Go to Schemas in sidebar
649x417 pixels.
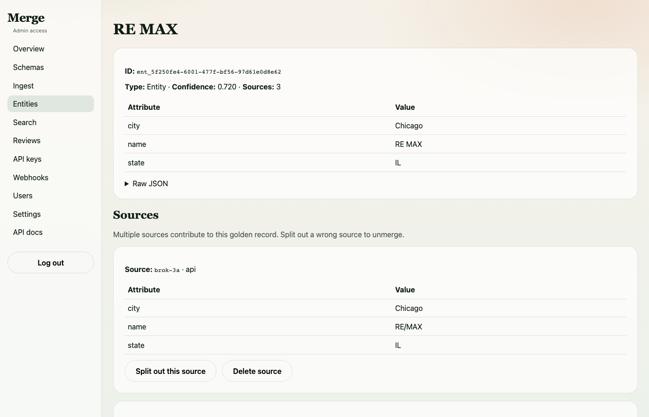coord(51,67)
